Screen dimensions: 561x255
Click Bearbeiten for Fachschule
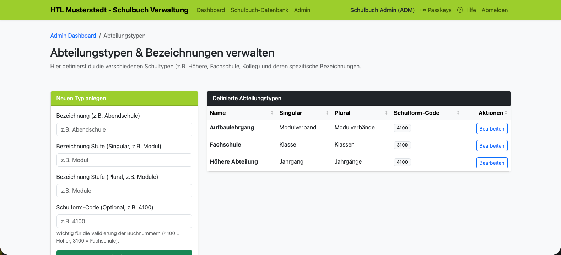(492, 146)
